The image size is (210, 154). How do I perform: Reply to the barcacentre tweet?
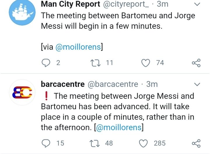click(x=46, y=143)
